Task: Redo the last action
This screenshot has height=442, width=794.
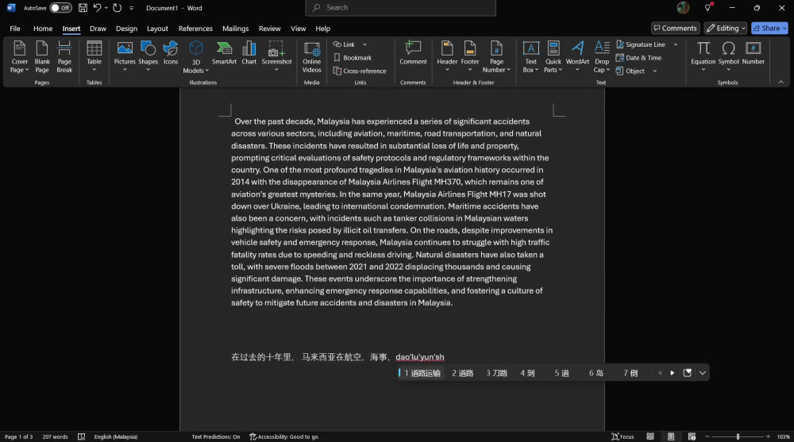Action: [x=117, y=8]
